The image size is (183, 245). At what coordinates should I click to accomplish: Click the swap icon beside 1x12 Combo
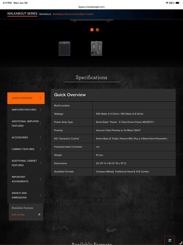pyautogui.click(x=39, y=214)
